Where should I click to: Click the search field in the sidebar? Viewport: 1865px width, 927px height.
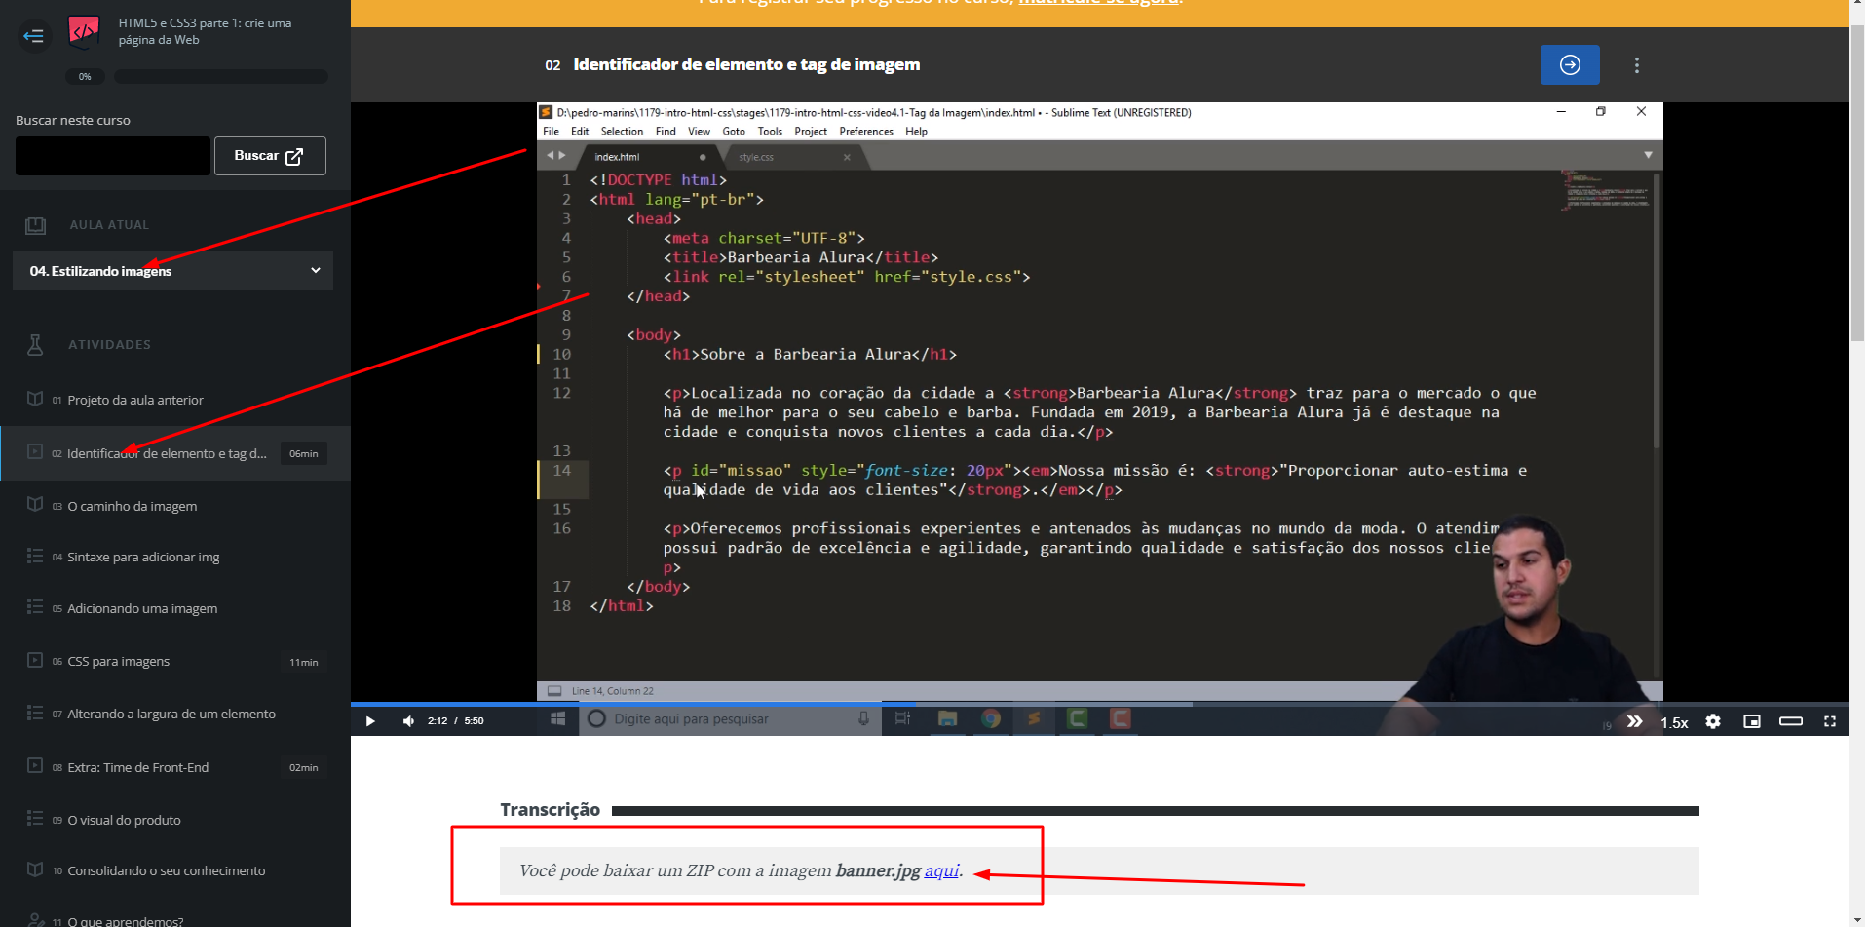tap(113, 156)
